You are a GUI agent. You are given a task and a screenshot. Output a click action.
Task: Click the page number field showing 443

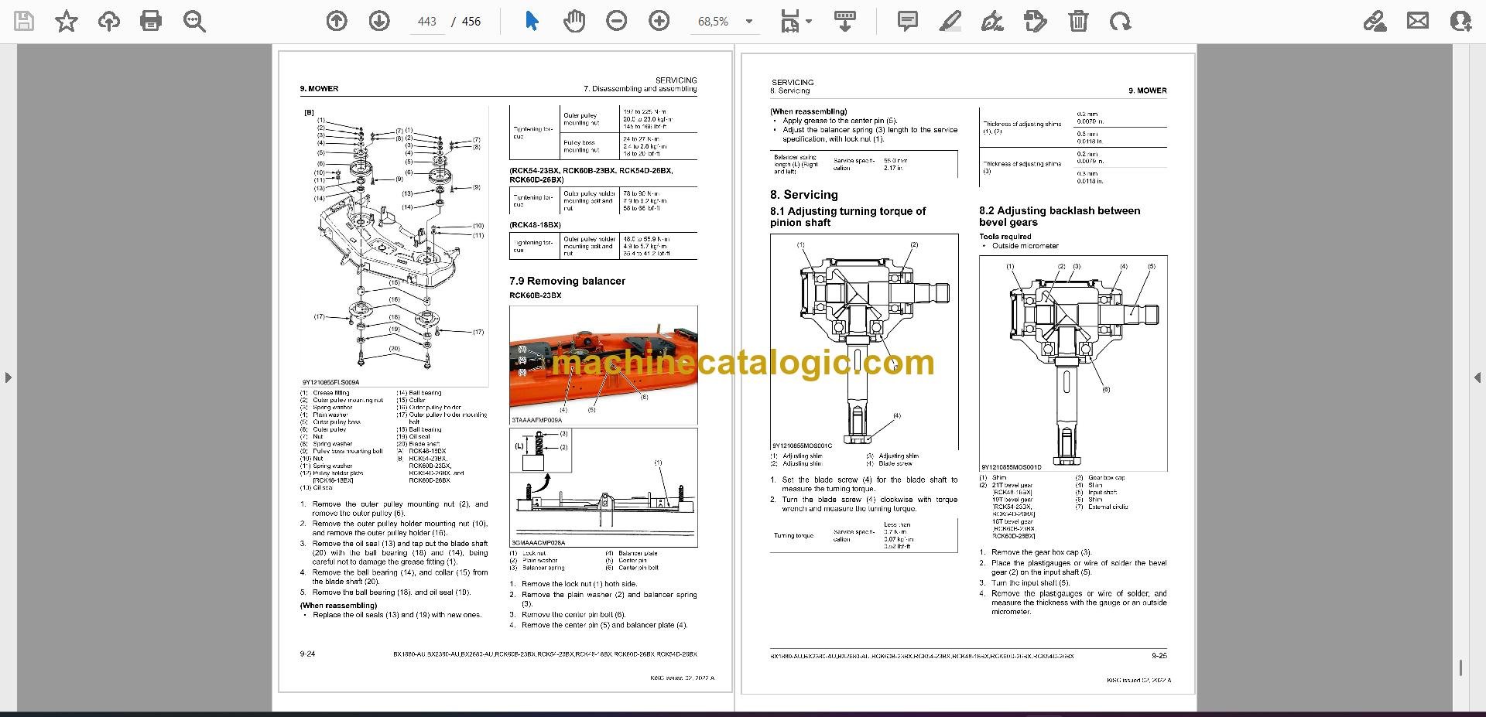click(427, 22)
